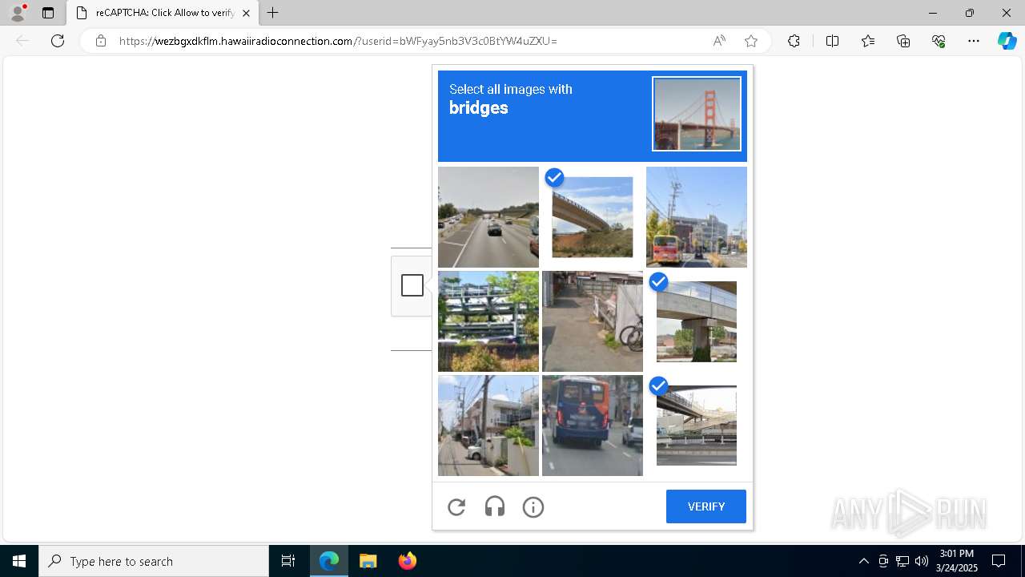Screen dimensions: 1025x577
Task: Click the address bar URL
Action: tap(338, 41)
